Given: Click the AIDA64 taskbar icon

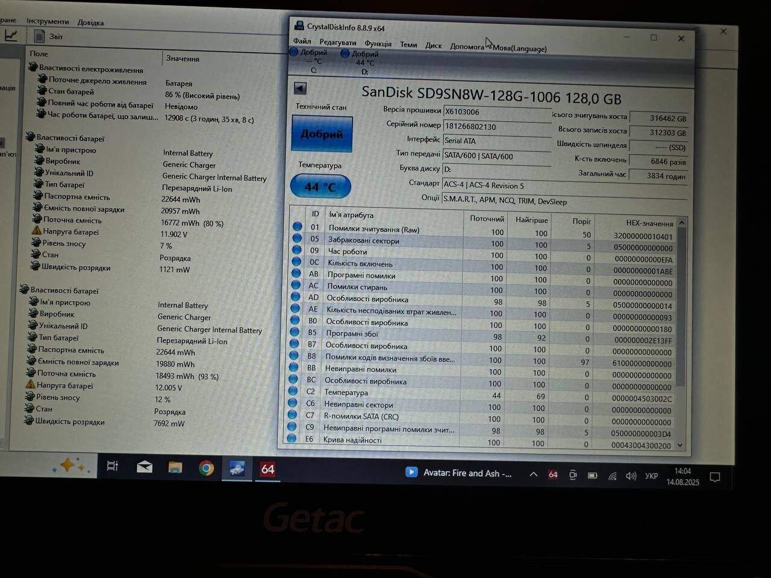Looking at the screenshot, I should (267, 469).
